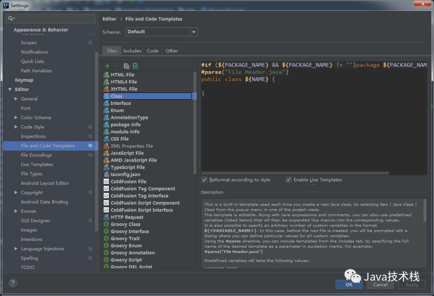This screenshot has height=296, width=434.
Task: Select the module-info template
Action: point(125,132)
